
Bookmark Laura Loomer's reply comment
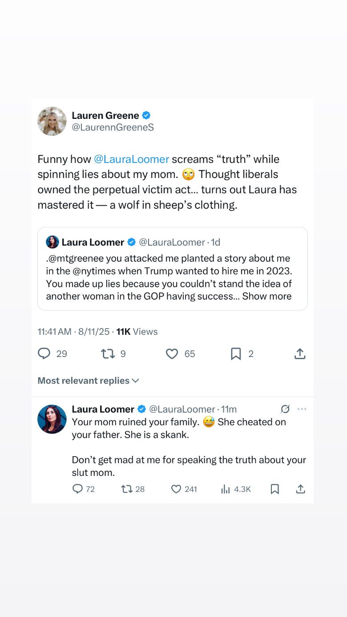(275, 489)
